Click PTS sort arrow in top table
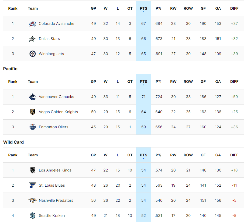This screenshot has width=244, height=222. (x=143, y=12)
